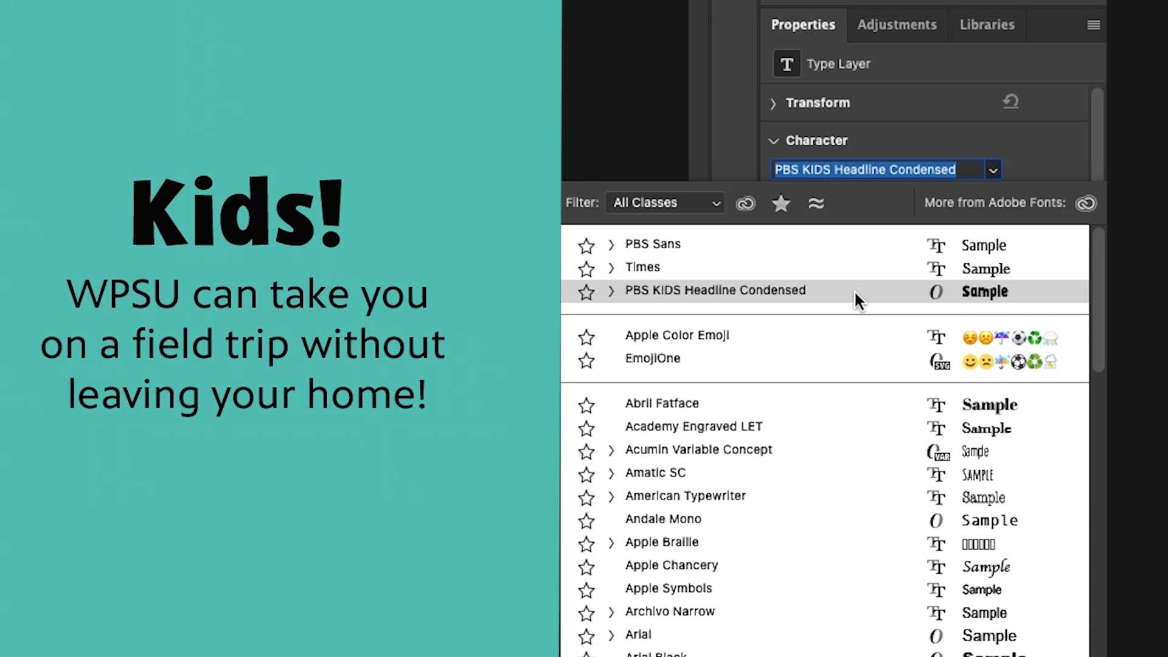This screenshot has width=1168, height=657.
Task: Open the Properties panel menu icon
Action: [x=1093, y=25]
